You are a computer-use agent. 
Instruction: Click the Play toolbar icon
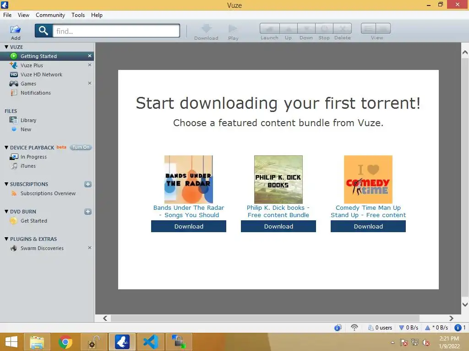coord(233,29)
